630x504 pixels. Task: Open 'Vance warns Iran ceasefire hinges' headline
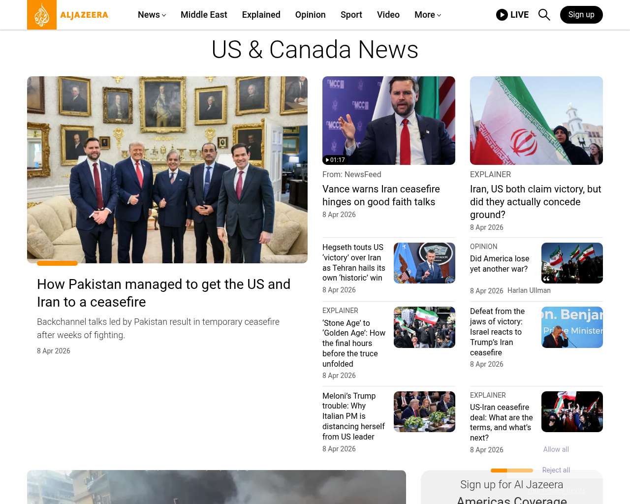coord(381,195)
